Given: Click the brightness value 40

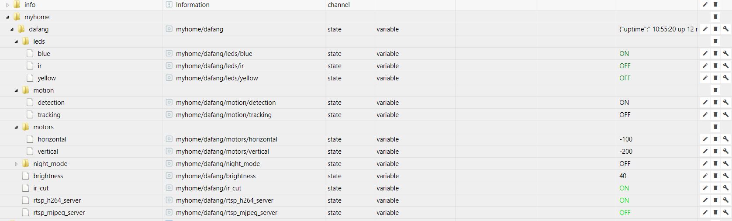Looking at the screenshot, I should (x=623, y=176).
